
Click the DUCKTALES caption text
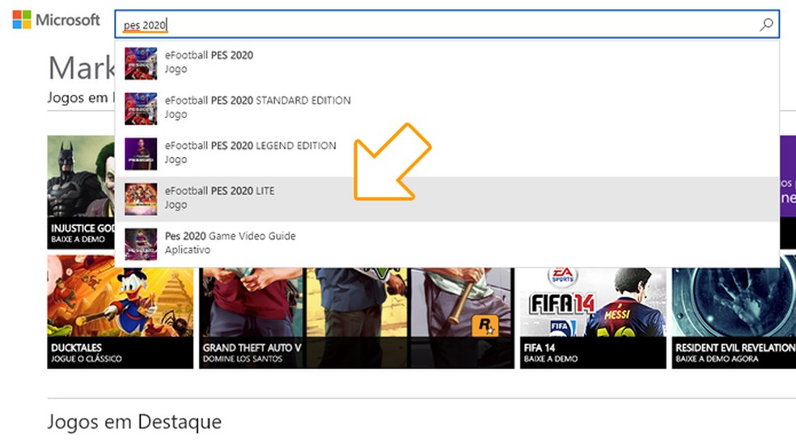tap(76, 348)
